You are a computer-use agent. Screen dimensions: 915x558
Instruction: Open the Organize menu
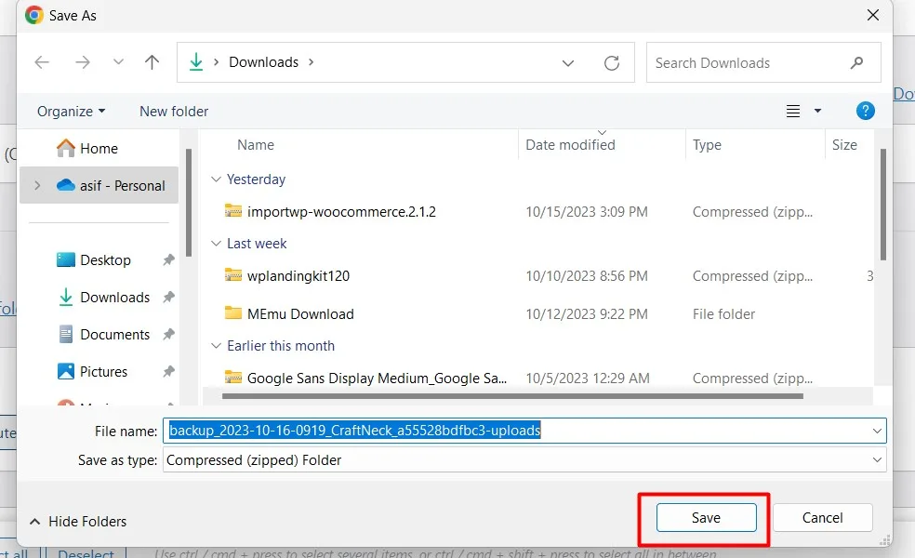tap(72, 111)
